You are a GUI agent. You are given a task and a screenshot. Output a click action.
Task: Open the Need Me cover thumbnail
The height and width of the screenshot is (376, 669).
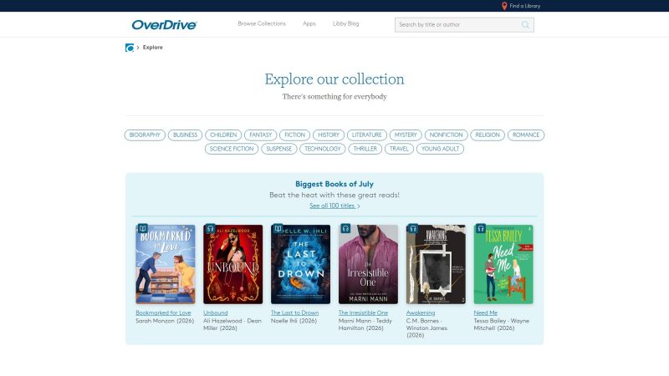(503, 264)
